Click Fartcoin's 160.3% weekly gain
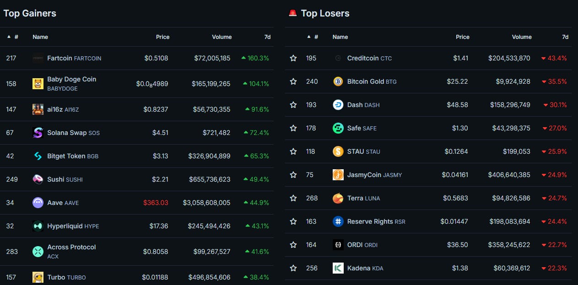The image size is (578, 285). coord(255,58)
